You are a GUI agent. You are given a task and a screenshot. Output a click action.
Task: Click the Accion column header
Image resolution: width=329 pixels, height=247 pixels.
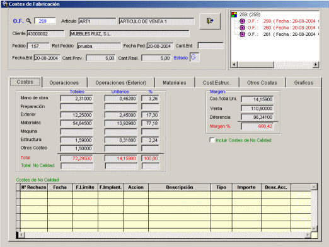(x=136, y=187)
